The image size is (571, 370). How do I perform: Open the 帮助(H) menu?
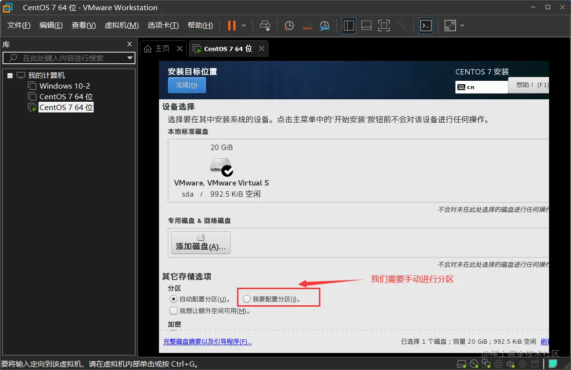[x=200, y=25]
